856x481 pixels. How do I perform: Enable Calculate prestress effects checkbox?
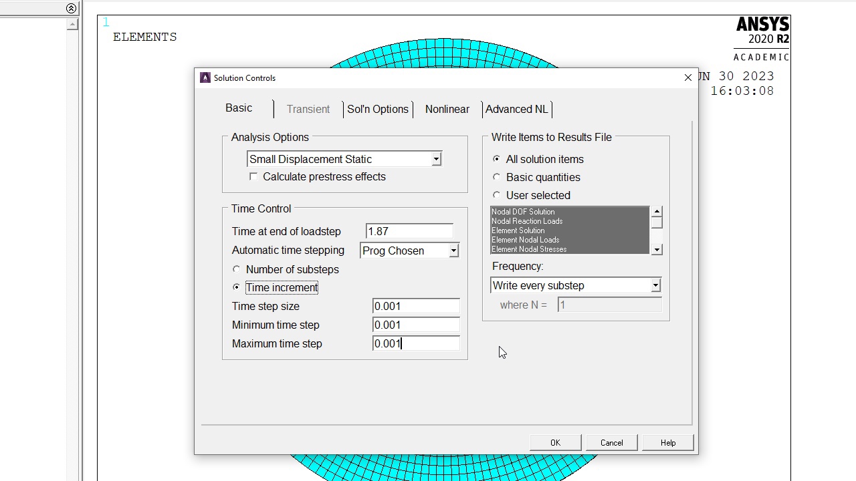tap(253, 176)
